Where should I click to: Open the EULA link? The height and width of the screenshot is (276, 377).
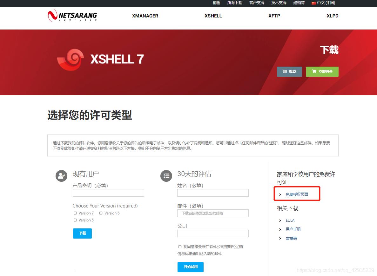290,220
